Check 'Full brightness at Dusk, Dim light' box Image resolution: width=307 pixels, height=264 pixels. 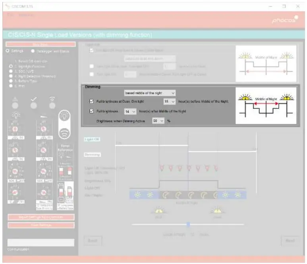[x=91, y=101]
